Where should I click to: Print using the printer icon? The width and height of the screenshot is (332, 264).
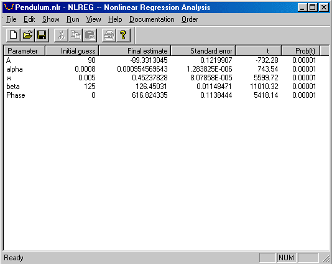click(109, 35)
